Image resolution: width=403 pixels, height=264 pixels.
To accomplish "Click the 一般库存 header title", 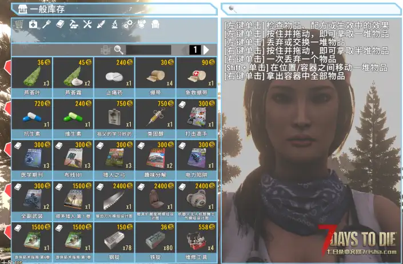I will [x=47, y=9].
